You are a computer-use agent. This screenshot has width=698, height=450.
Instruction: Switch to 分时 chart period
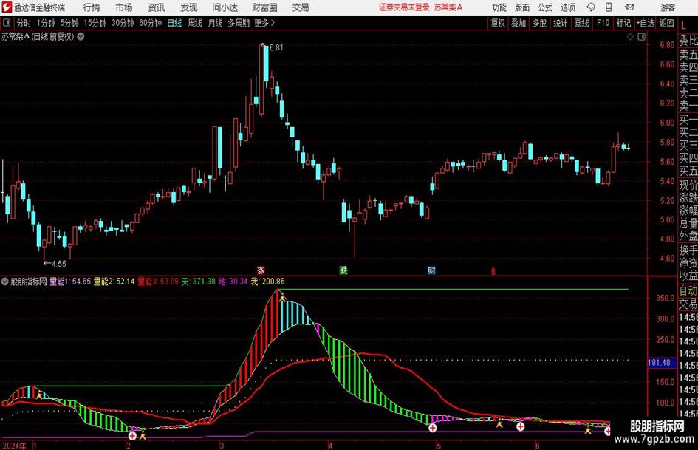(24, 23)
